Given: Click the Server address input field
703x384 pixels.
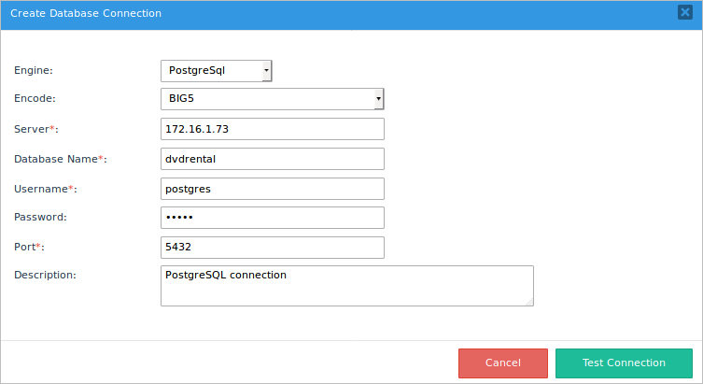Looking at the screenshot, I should pyautogui.click(x=273, y=129).
